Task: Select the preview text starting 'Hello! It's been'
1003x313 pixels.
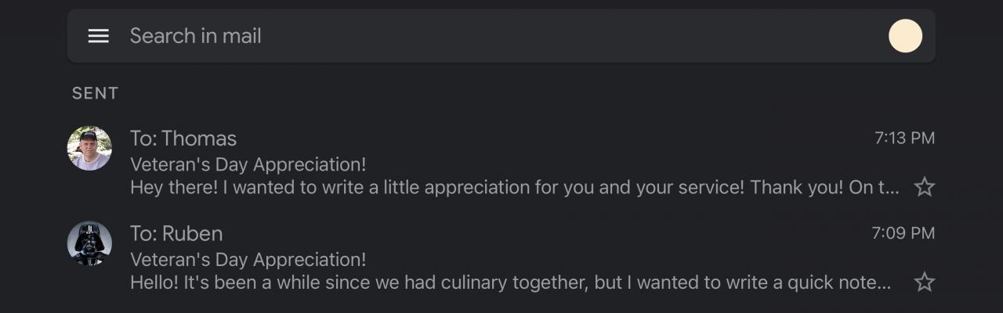Action: coord(509,282)
